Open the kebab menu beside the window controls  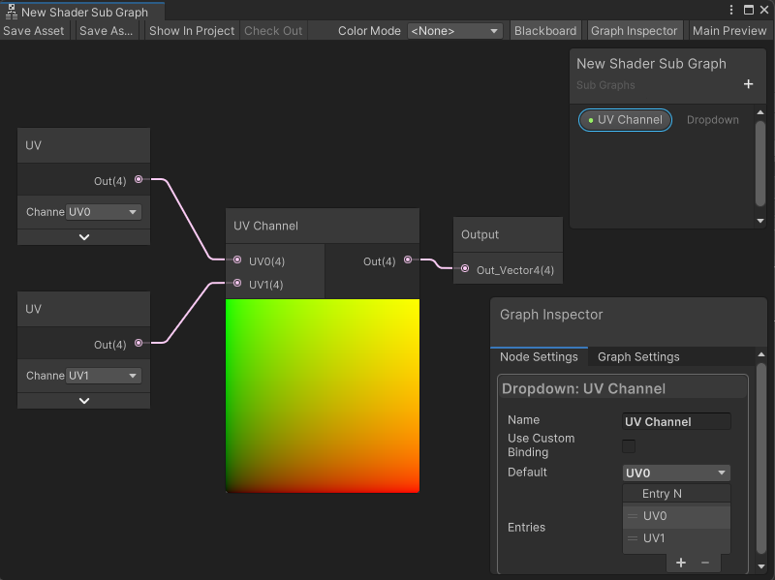click(x=733, y=9)
